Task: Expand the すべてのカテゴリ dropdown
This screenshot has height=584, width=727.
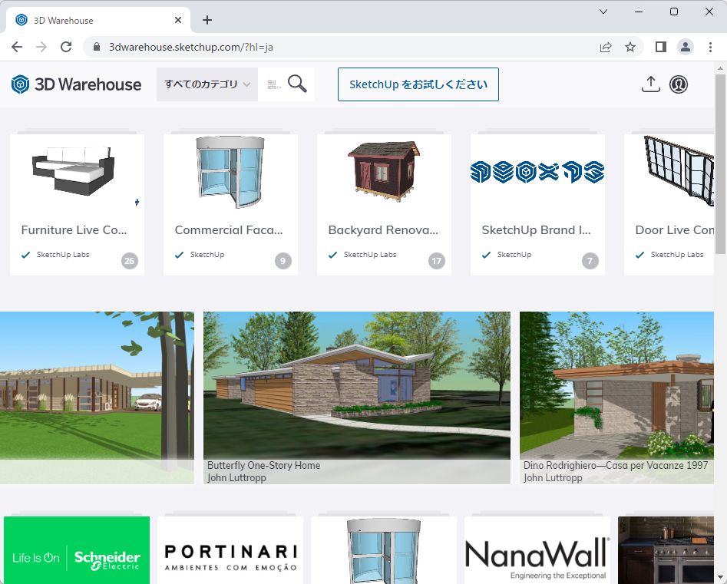Action: pos(207,84)
